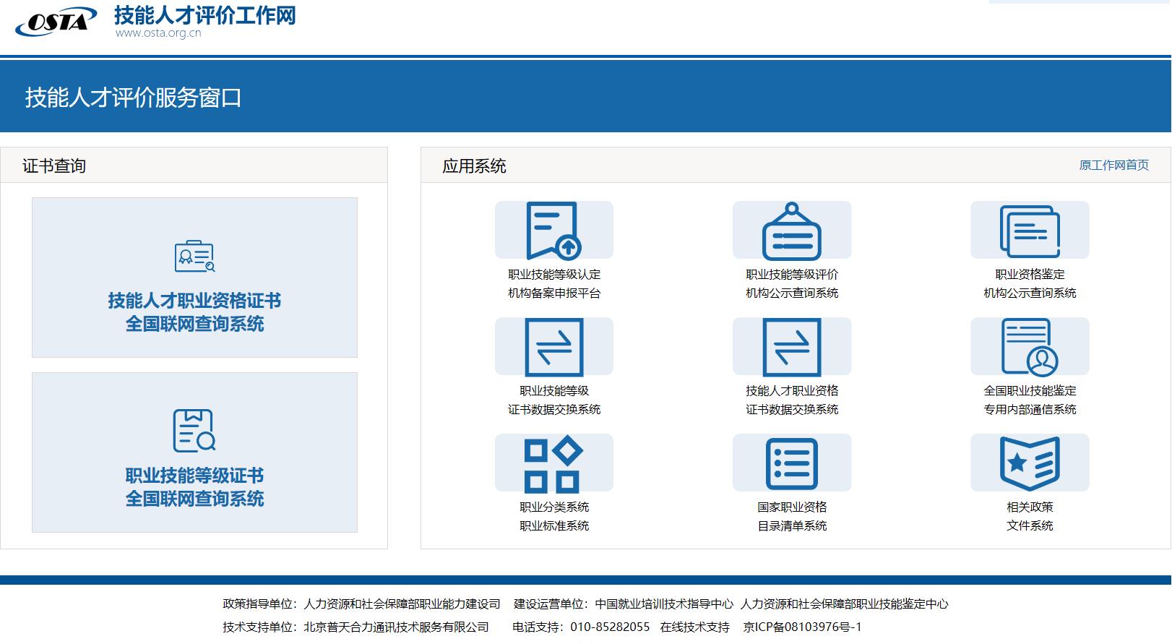The image size is (1172, 644).
Task: Open 相关政策文件系统 label
Action: pyautogui.click(x=1030, y=517)
